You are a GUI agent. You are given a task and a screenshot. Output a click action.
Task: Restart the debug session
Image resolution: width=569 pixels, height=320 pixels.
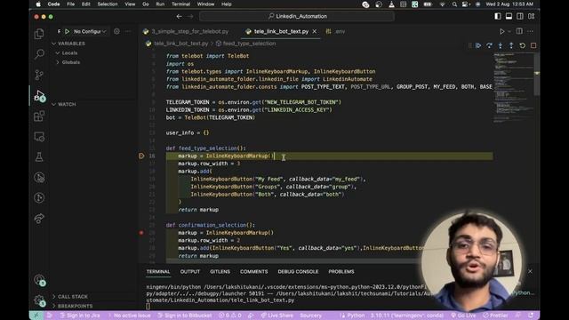(x=522, y=45)
